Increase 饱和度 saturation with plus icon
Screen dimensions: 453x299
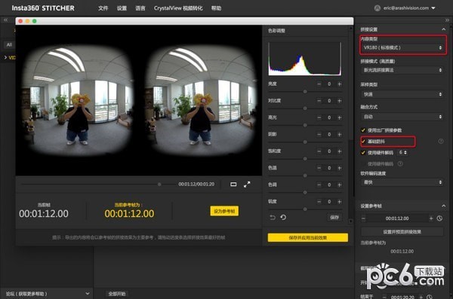click(340, 151)
